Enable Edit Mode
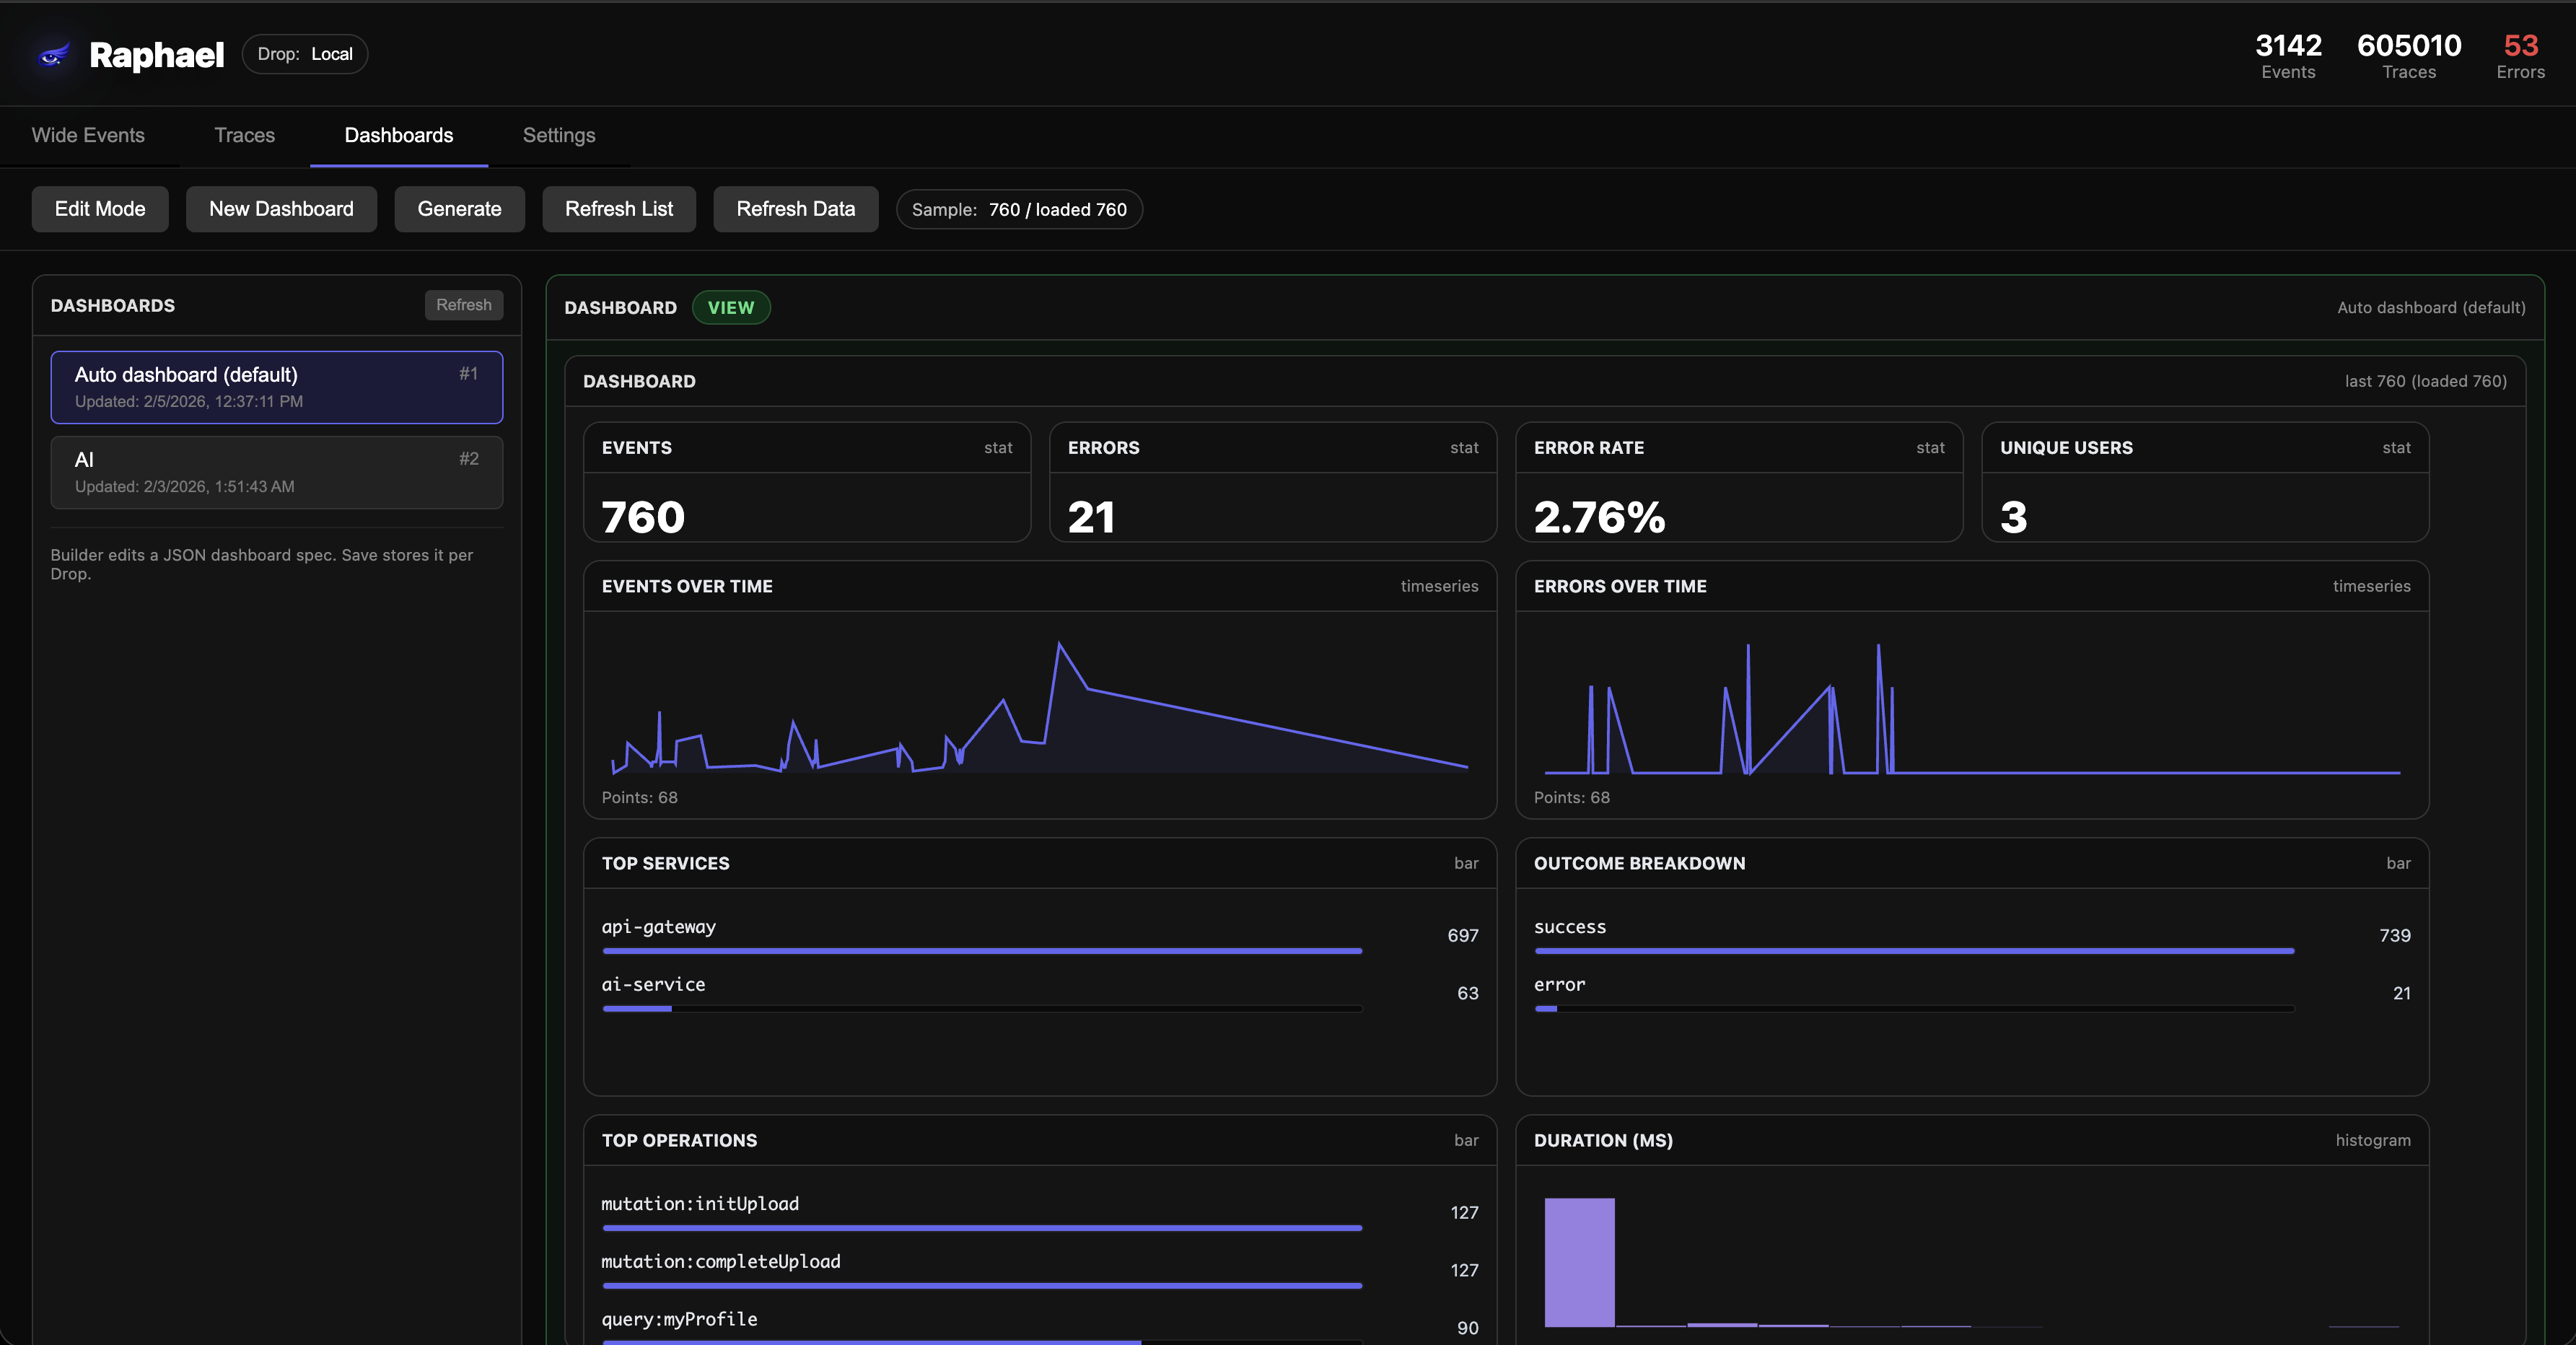 (100, 209)
